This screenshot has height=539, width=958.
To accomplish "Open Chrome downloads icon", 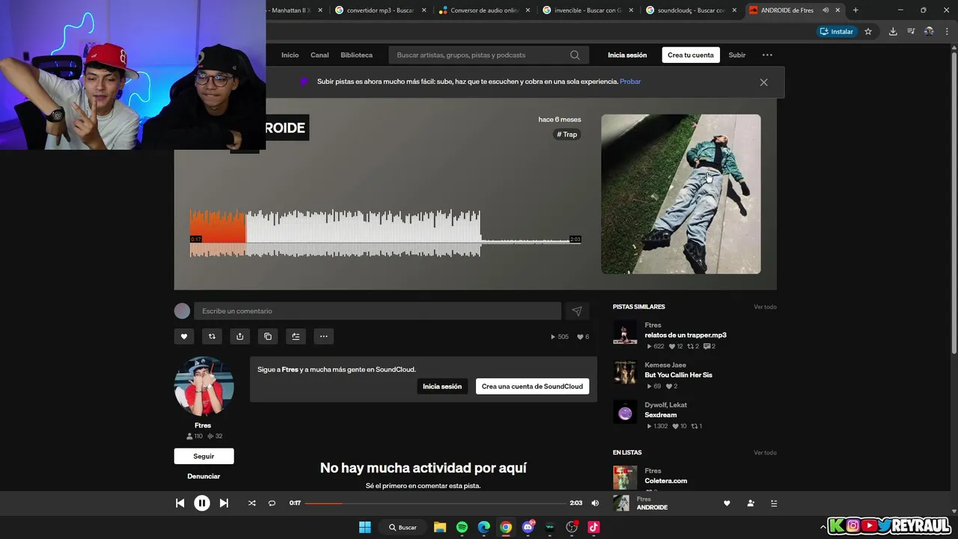I will tap(893, 31).
